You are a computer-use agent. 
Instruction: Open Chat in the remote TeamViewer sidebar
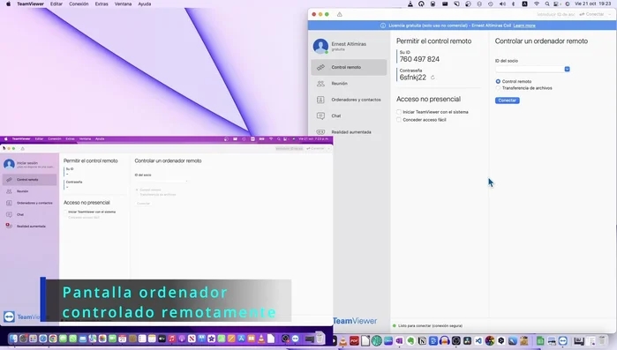(x=29, y=214)
